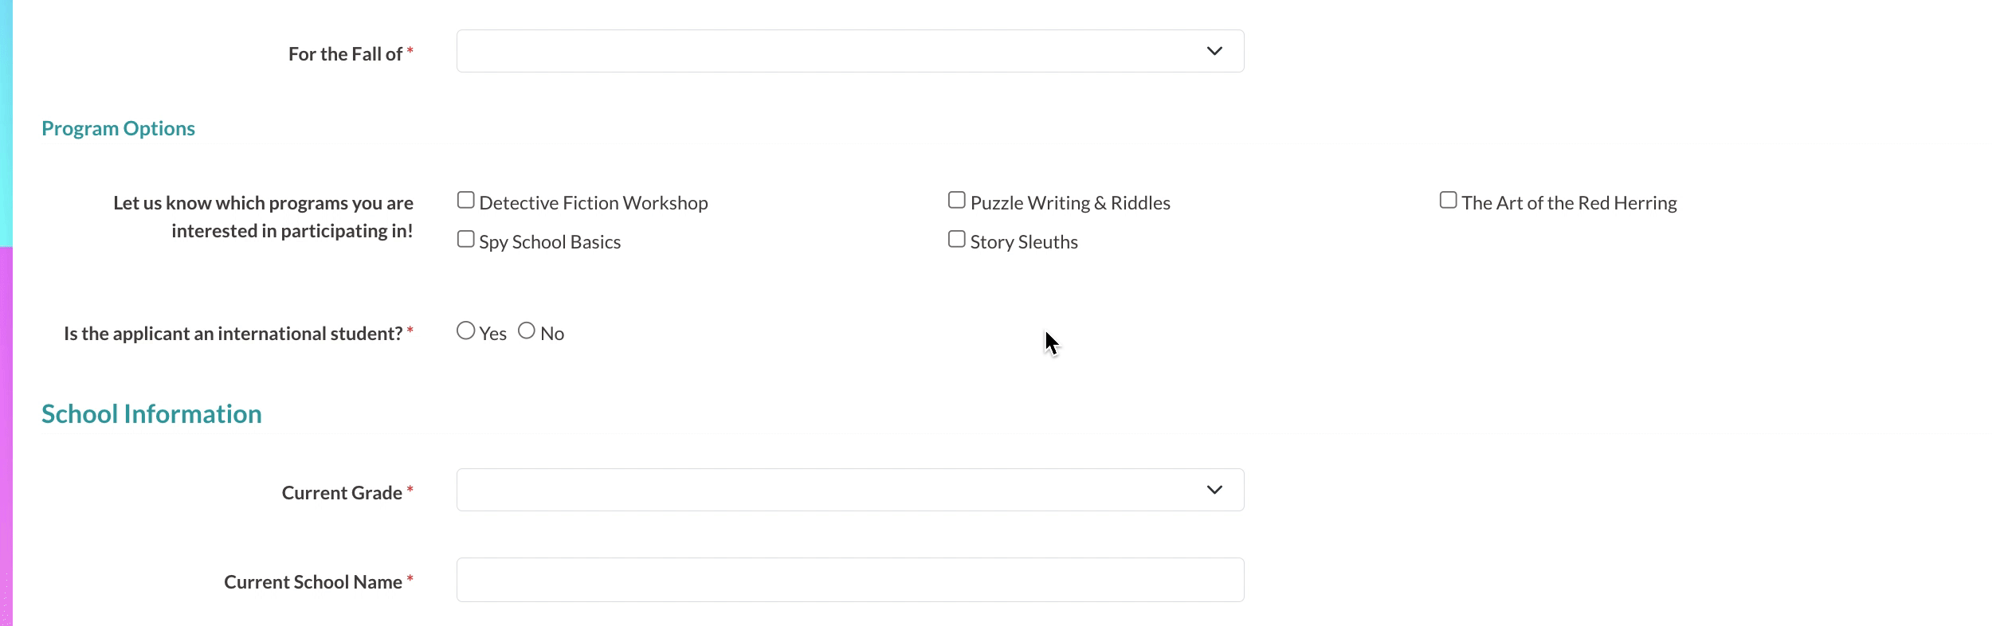The image size is (2008, 626).
Task: Click the "Program Options" section heading
Action: pos(118,128)
